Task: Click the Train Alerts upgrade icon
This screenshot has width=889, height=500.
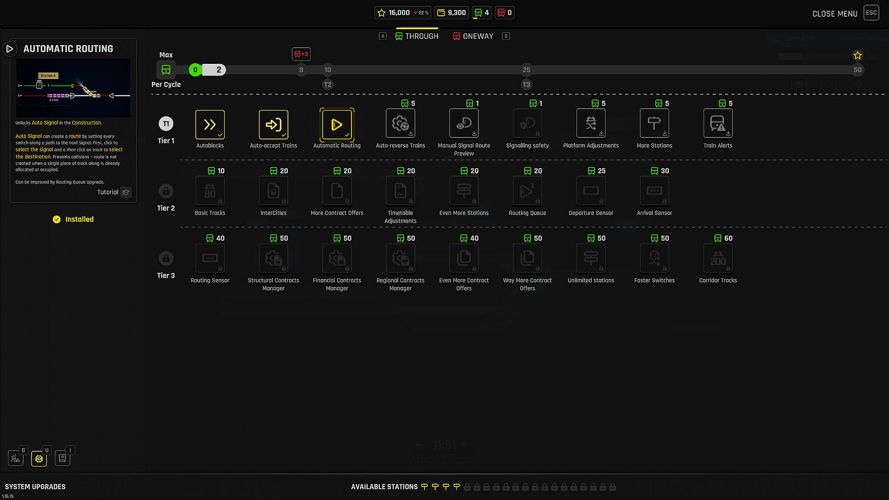Action: coord(717,124)
